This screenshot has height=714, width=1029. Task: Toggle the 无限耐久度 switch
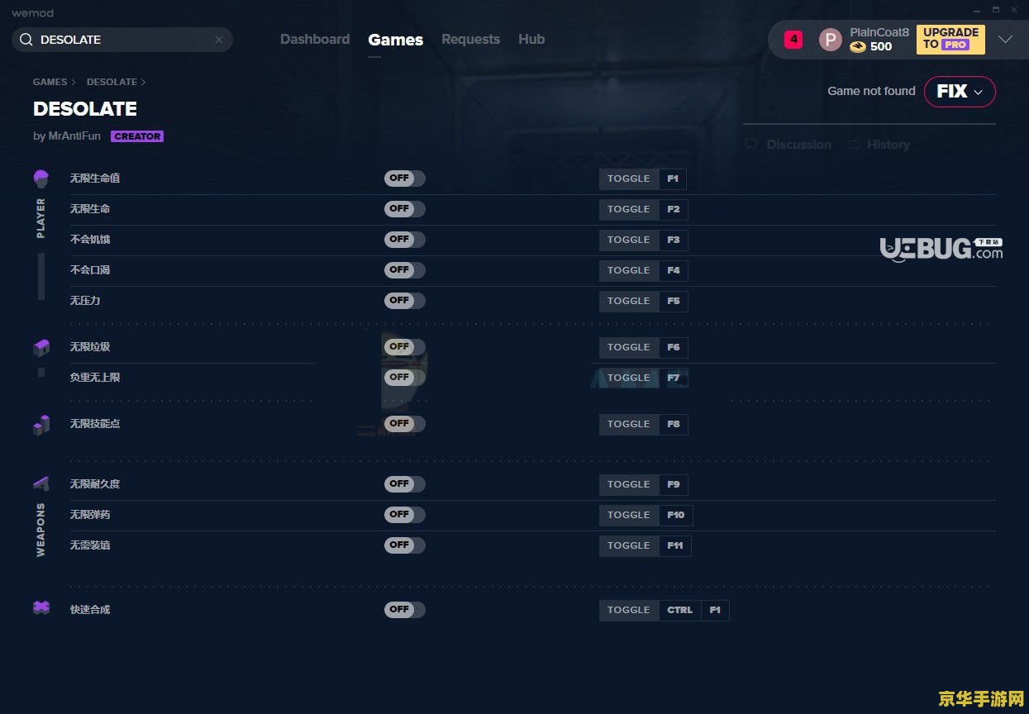click(405, 484)
